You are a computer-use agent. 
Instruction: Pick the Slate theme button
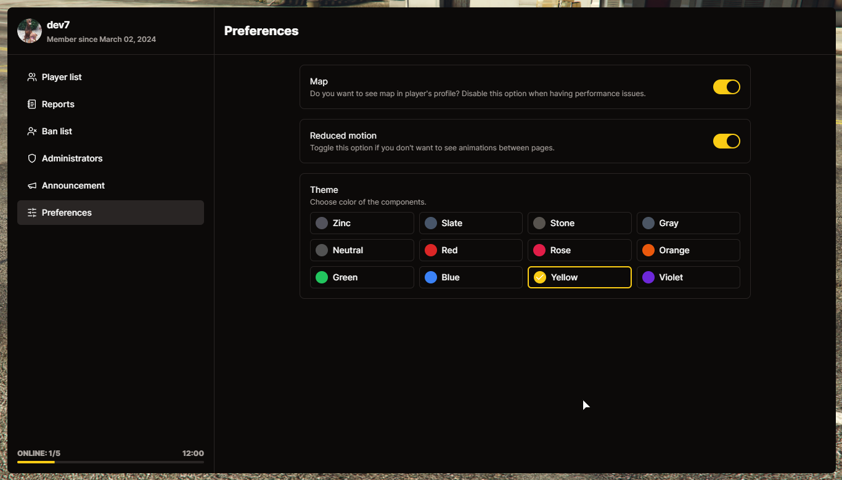click(470, 223)
